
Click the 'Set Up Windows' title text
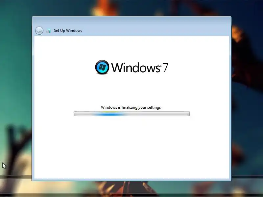point(68,31)
